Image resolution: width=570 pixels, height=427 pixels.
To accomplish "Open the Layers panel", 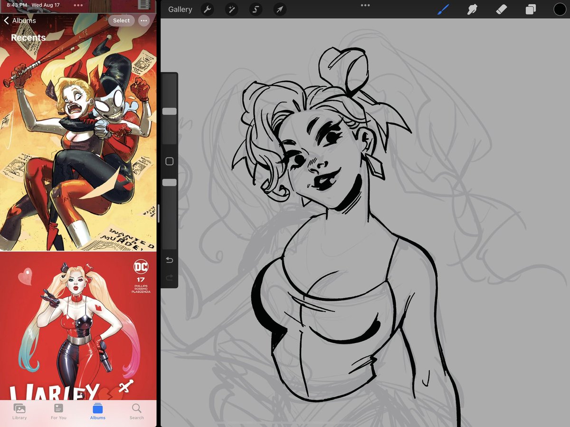I will click(531, 9).
